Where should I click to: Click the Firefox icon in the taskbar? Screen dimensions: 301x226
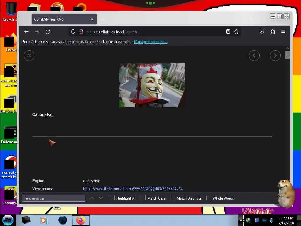(x=81, y=220)
